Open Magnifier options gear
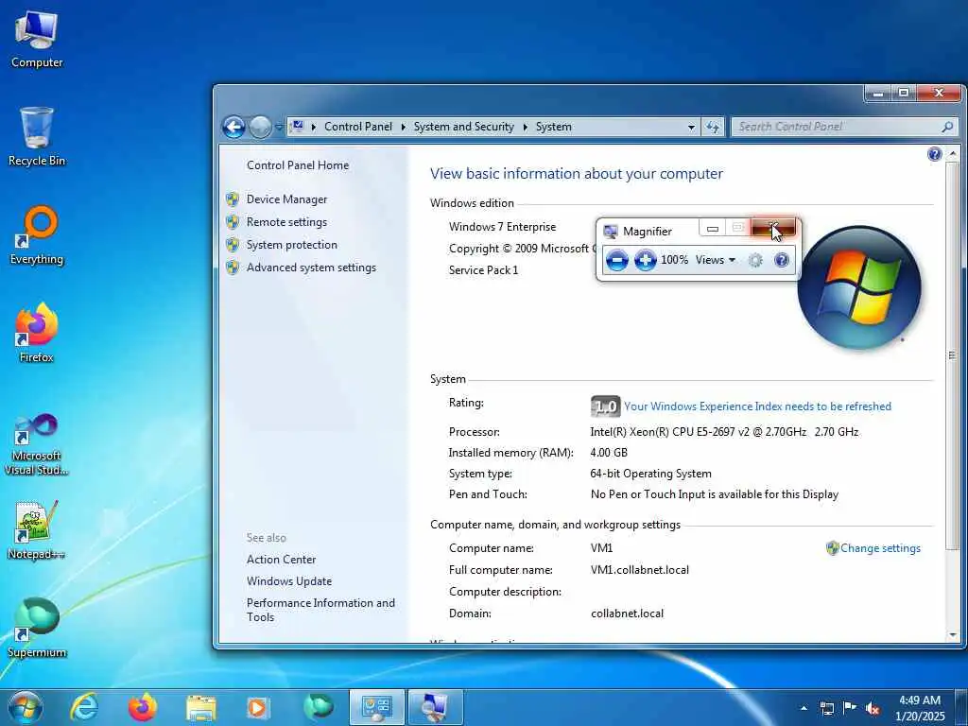Image resolution: width=968 pixels, height=726 pixels. pyautogui.click(x=755, y=260)
